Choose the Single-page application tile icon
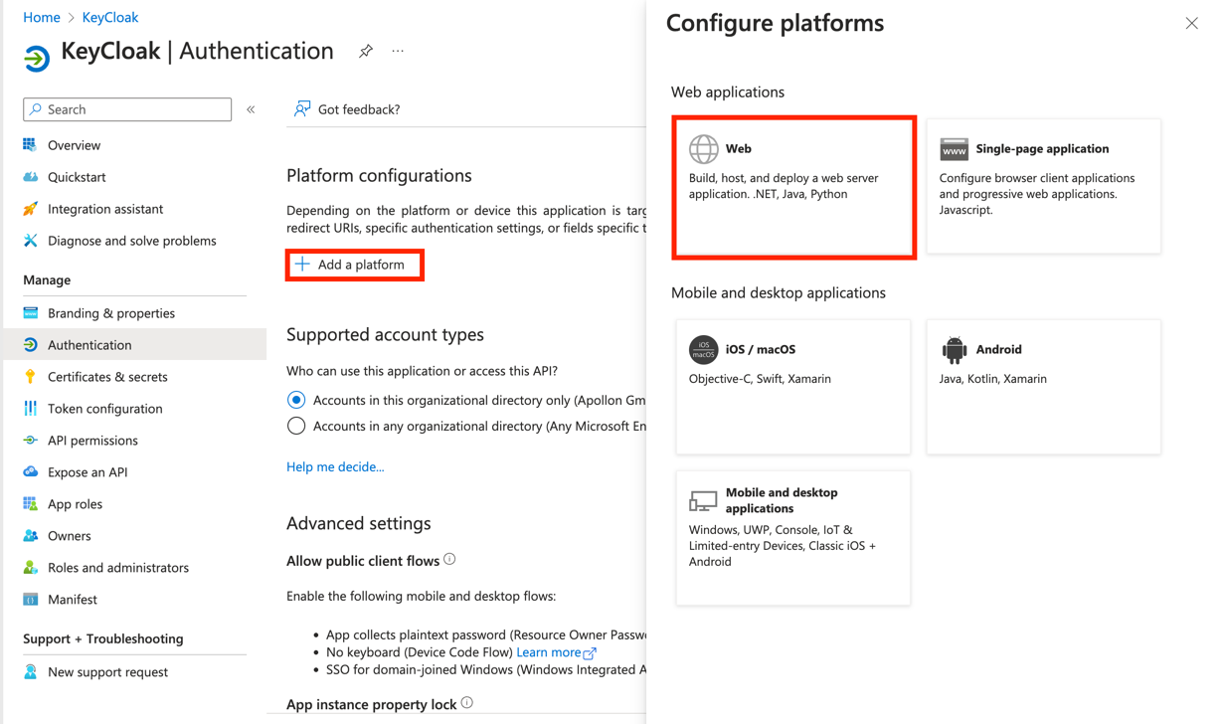The height and width of the screenshot is (724, 1225). pos(954,149)
